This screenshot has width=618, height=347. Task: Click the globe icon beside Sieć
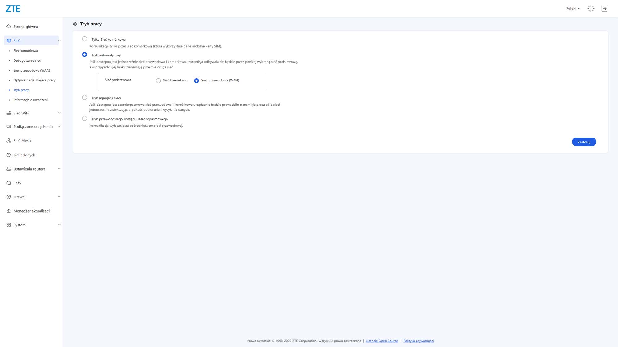coord(9,40)
